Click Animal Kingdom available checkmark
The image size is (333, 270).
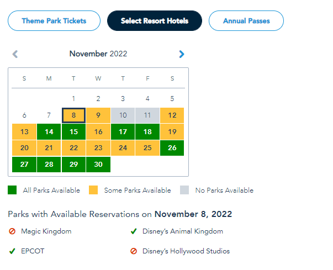[133, 231]
